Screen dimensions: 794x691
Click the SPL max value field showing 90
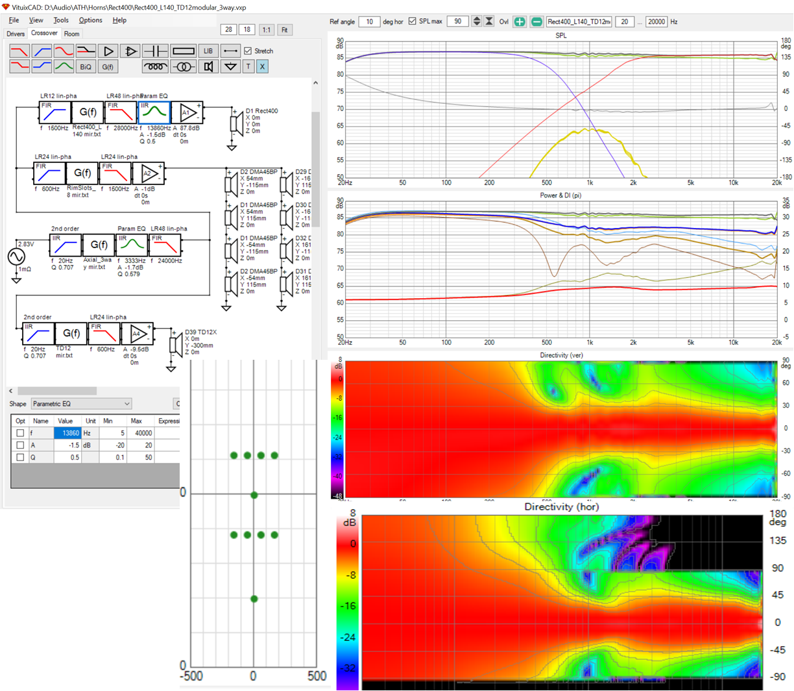457,21
